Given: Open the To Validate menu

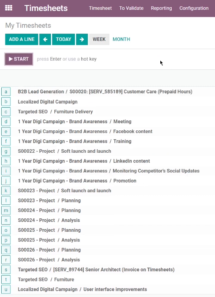Looking at the screenshot, I should 131,8.
